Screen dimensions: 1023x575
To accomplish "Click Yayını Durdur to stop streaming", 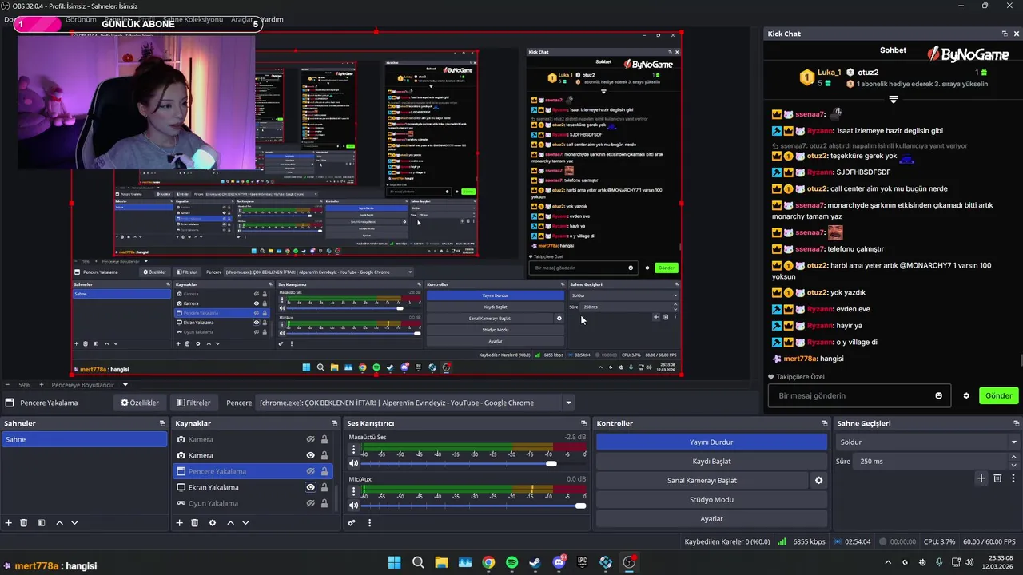I will pos(711,442).
